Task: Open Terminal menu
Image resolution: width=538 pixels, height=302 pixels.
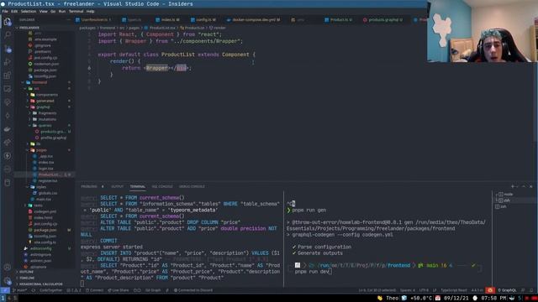Action: pos(76,11)
